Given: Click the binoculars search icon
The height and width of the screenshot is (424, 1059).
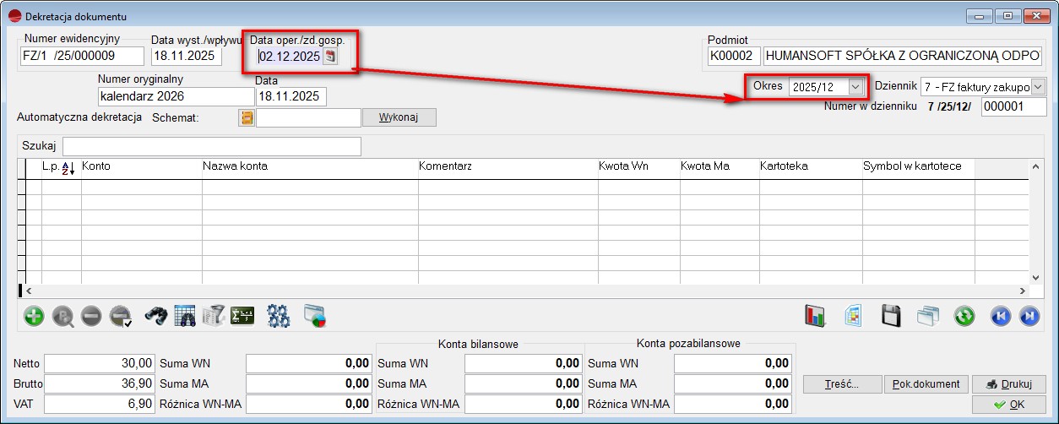Looking at the screenshot, I should [x=156, y=317].
